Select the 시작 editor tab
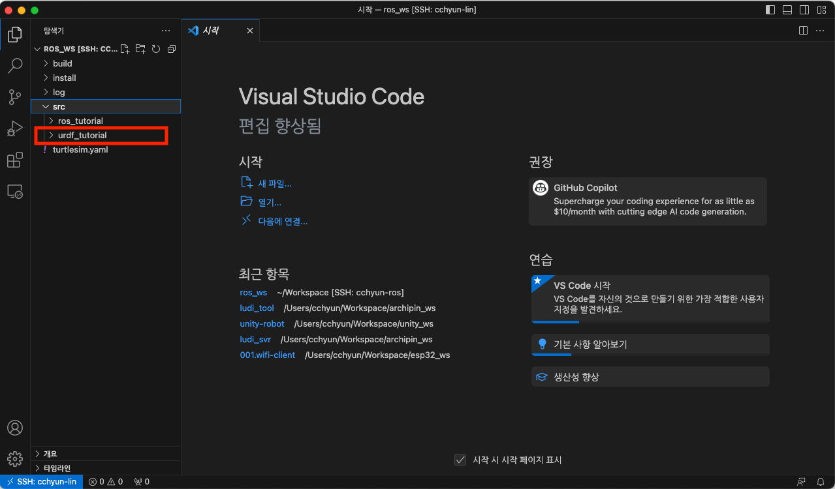Viewport: 835px width, 489px height. click(221, 31)
